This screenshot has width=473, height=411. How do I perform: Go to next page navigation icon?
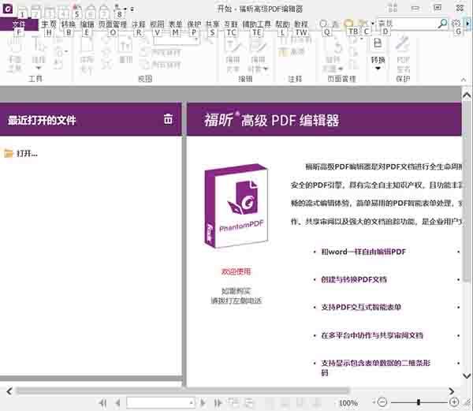click(203, 402)
